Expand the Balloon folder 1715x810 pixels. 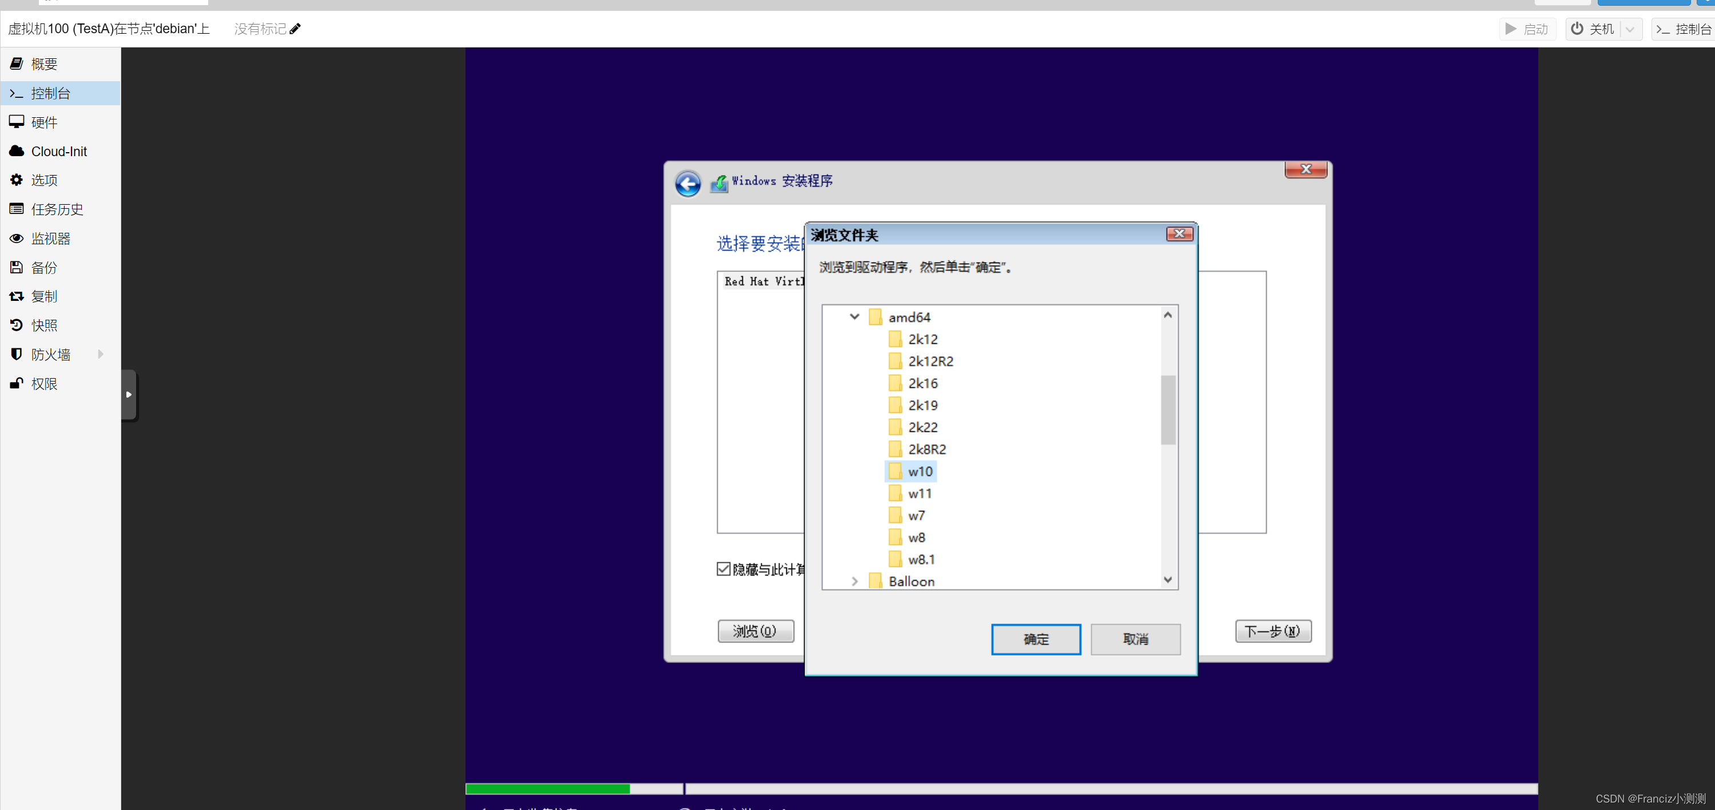click(855, 582)
